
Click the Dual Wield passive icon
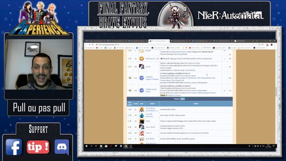[x=142, y=139]
